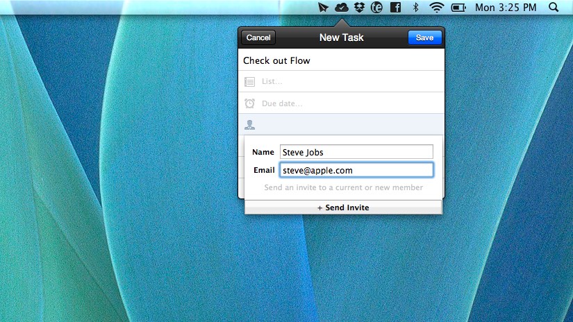
Task: Open the Wi-Fi status menu
Action: [x=436, y=8]
